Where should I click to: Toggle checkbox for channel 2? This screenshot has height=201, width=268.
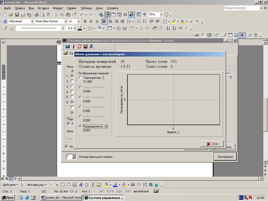click(x=72, y=81)
